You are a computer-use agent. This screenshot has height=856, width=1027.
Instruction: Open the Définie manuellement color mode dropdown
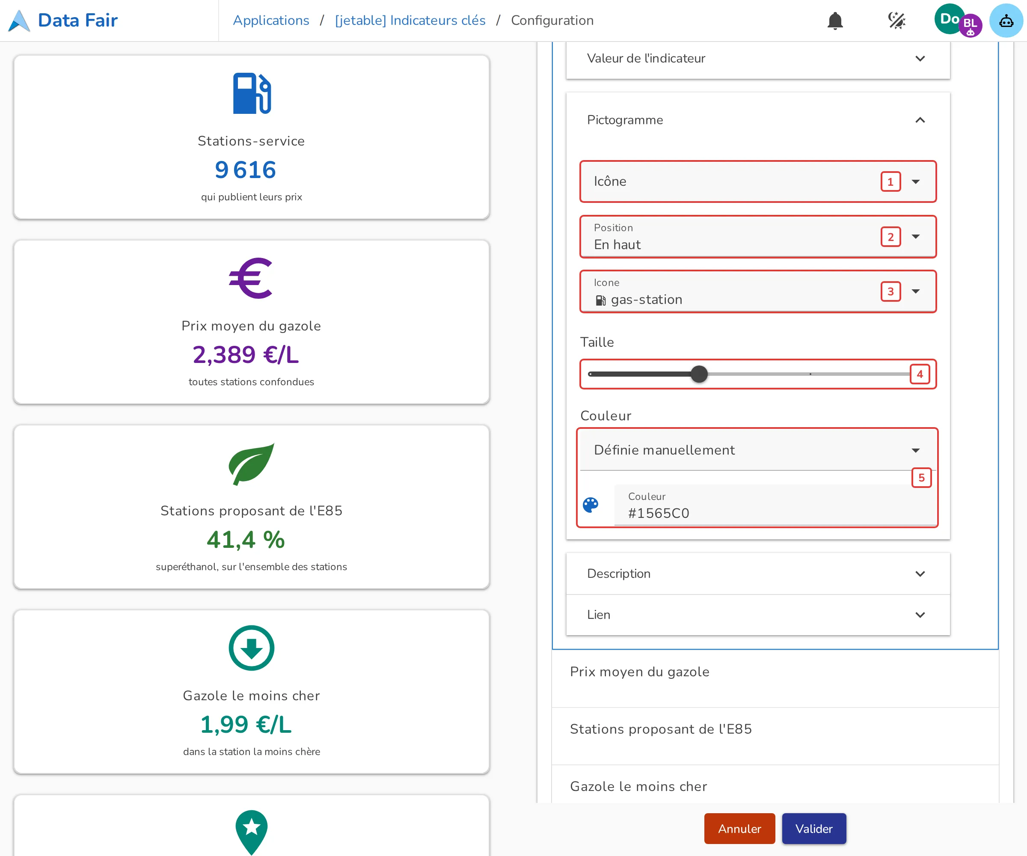click(757, 450)
